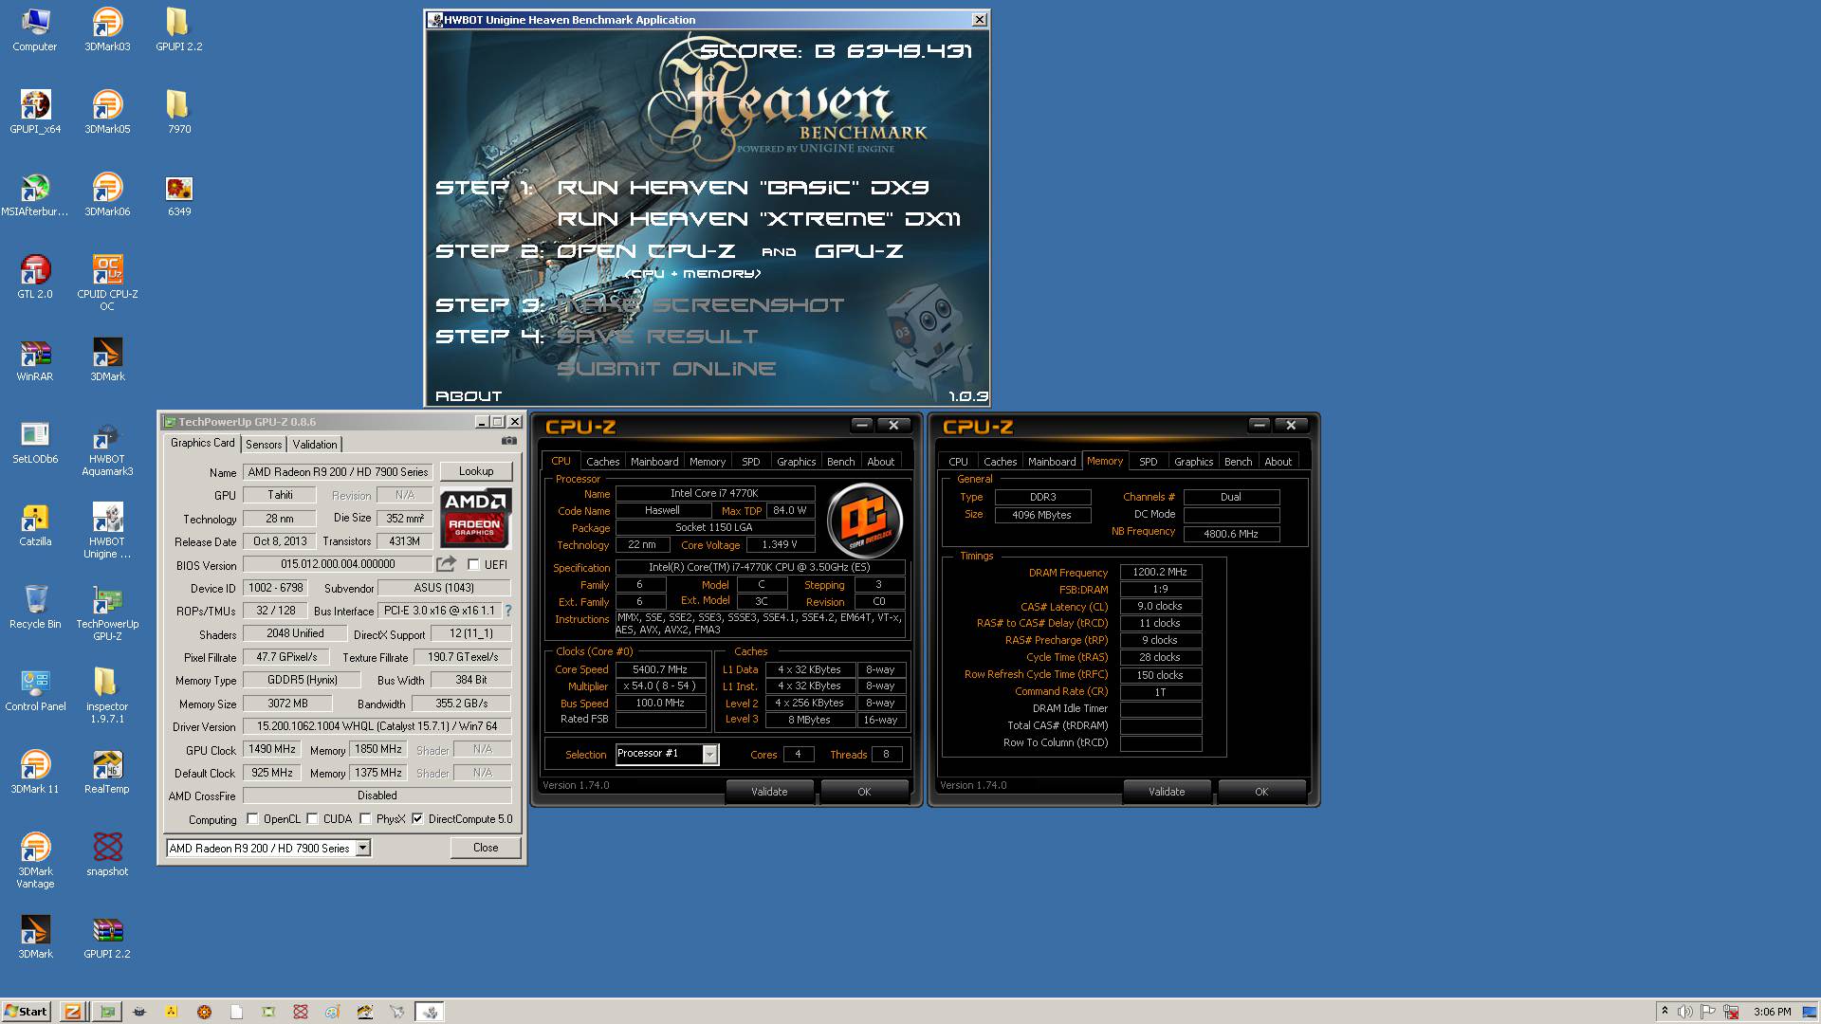Open the volume icon in system tray
This screenshot has height=1024, width=1821.
pos(1685,1012)
